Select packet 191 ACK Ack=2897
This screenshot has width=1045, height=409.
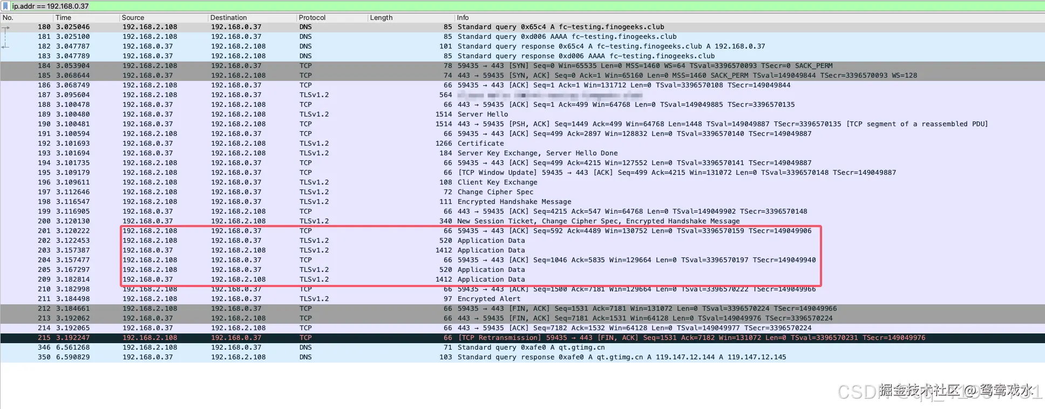(x=522, y=134)
